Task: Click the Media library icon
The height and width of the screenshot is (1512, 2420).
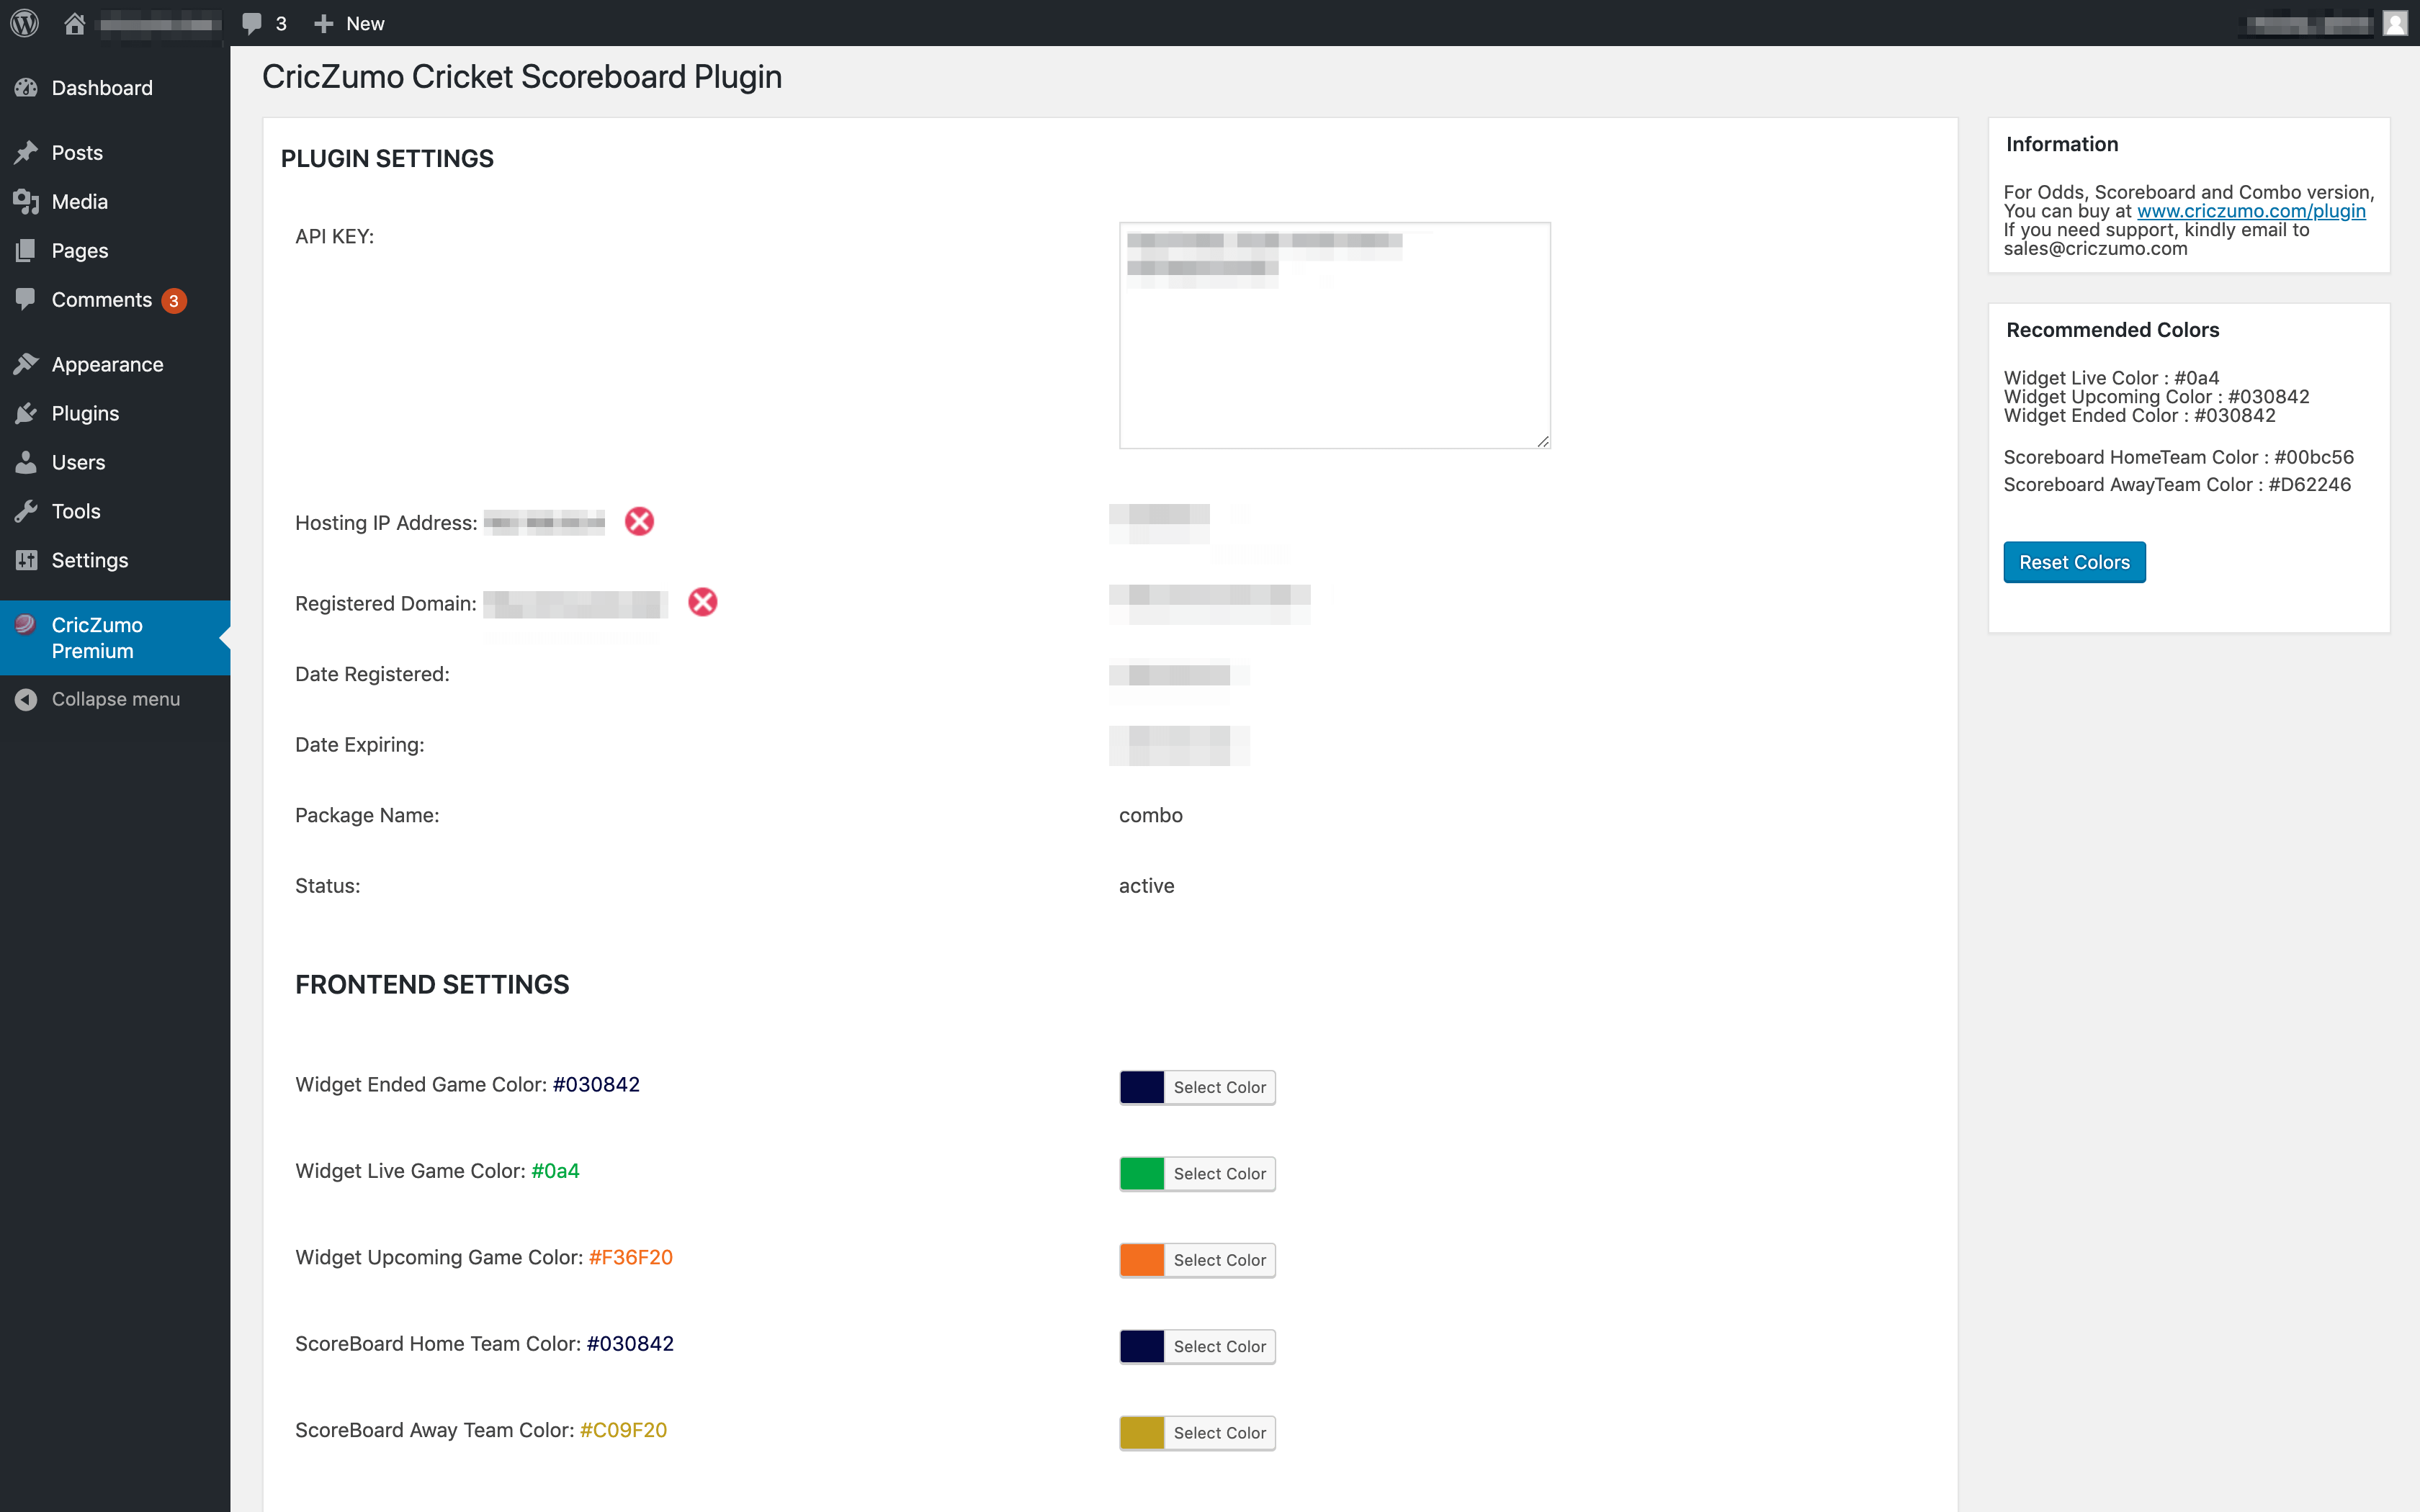Action: click(x=26, y=202)
